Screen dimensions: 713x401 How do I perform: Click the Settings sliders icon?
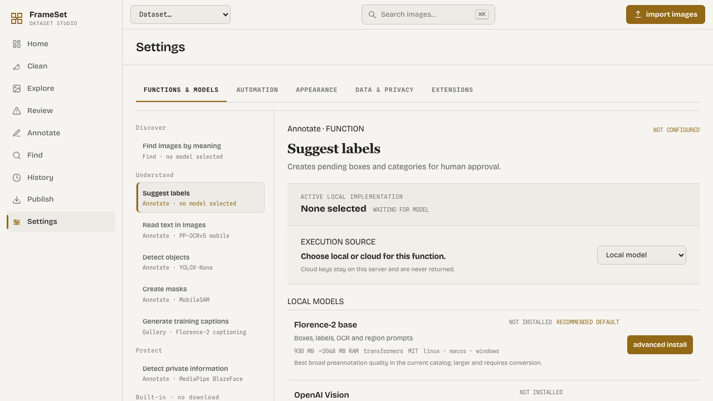point(17,222)
